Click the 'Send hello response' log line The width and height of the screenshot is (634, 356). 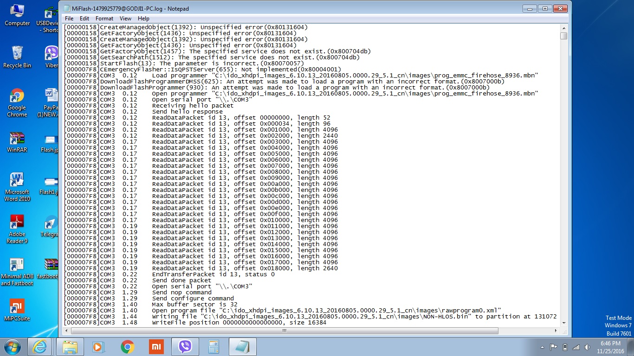point(143,112)
